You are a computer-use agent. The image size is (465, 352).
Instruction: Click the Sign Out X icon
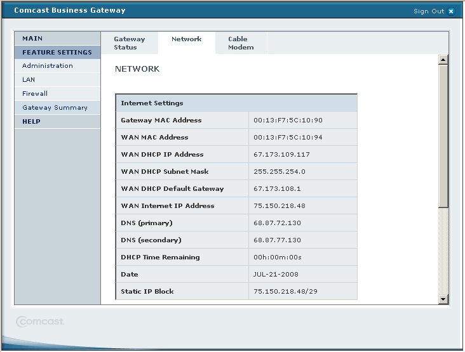point(451,11)
